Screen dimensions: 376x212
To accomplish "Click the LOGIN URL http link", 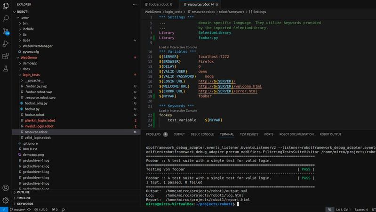I will (217, 82).
